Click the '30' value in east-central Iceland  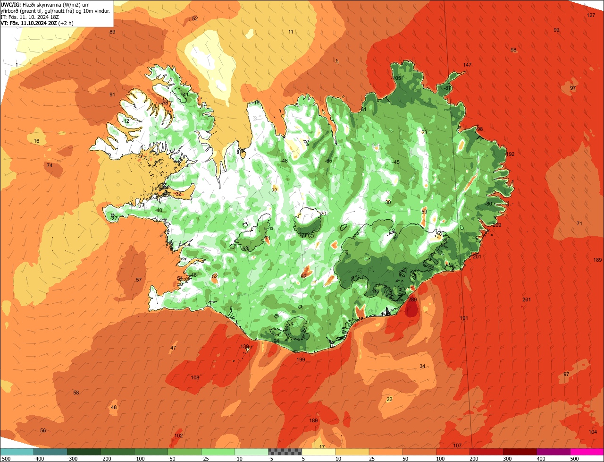pyautogui.click(x=388, y=202)
